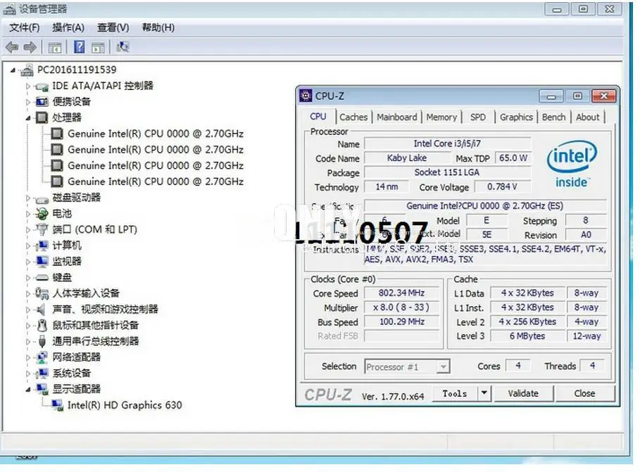Image resolution: width=640 pixels, height=472 pixels.
Task: Click the Close button in CPU-Z
Action: click(x=584, y=393)
